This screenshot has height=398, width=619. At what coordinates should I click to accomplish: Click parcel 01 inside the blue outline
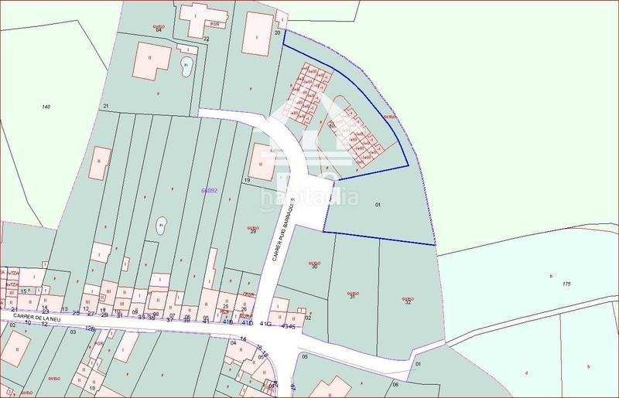[378, 205]
